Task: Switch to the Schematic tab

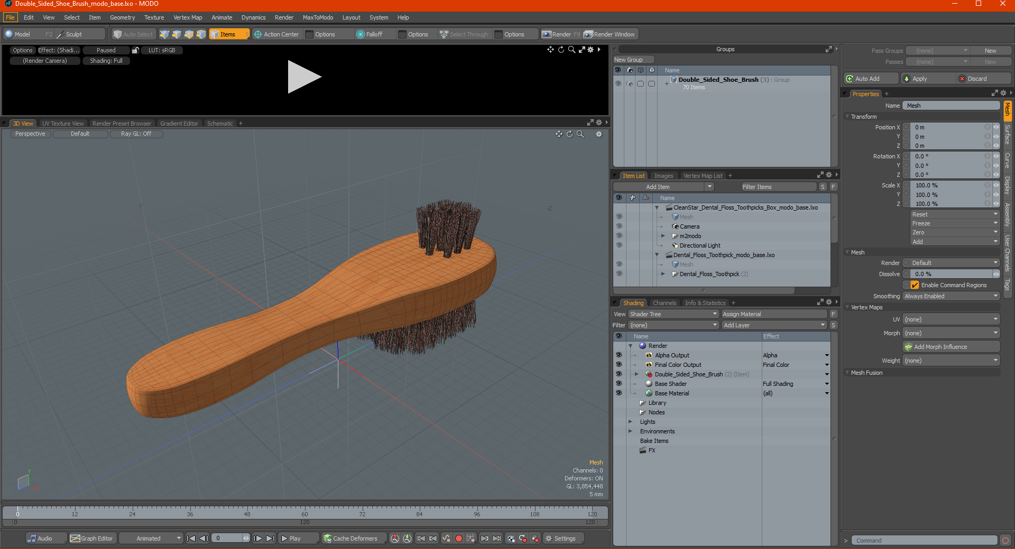Action: click(220, 124)
